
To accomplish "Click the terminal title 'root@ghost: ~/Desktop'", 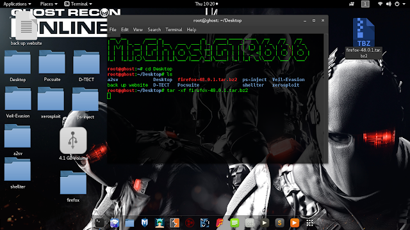I will tap(218, 20).
